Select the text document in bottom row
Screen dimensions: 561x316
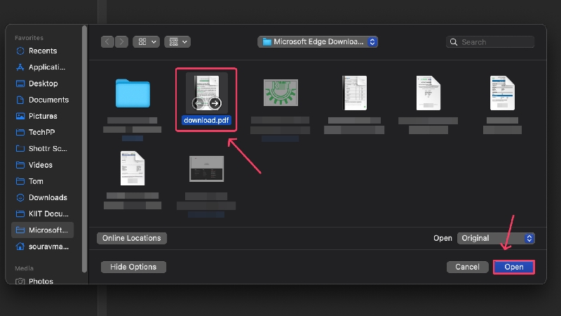pos(133,168)
